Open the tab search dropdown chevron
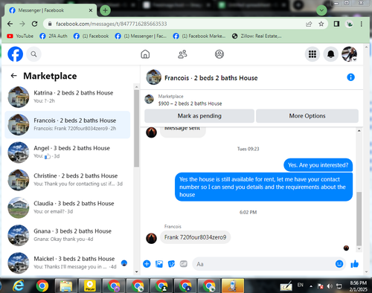372x293 pixels. tap(321, 10)
